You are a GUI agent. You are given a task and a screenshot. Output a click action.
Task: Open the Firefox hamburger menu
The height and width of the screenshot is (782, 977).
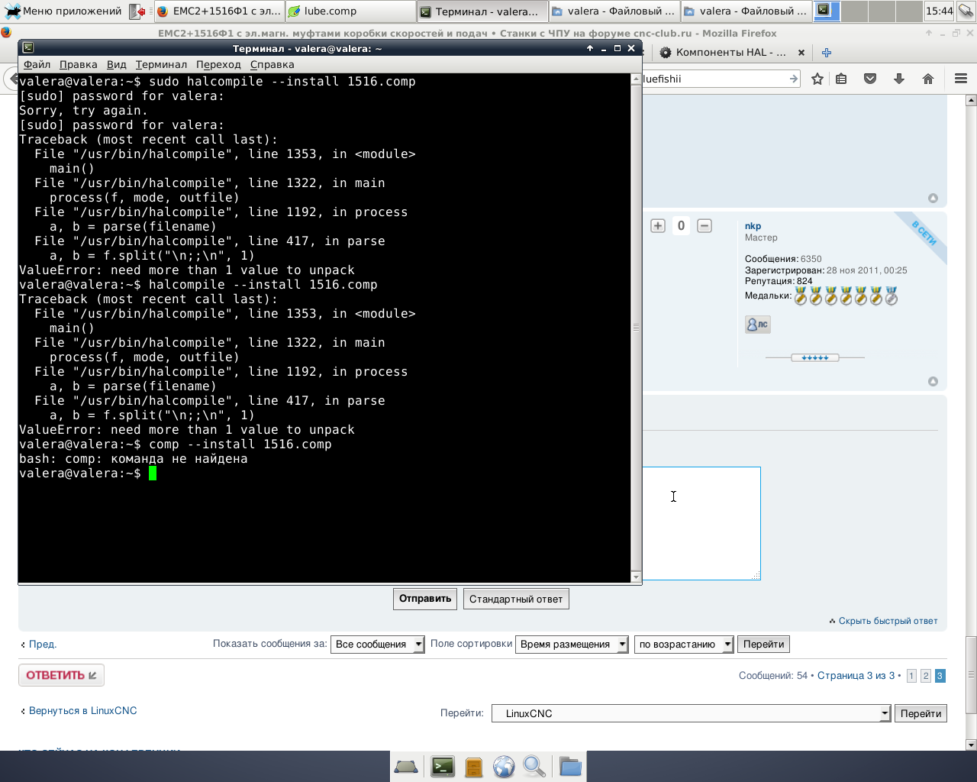tap(961, 79)
